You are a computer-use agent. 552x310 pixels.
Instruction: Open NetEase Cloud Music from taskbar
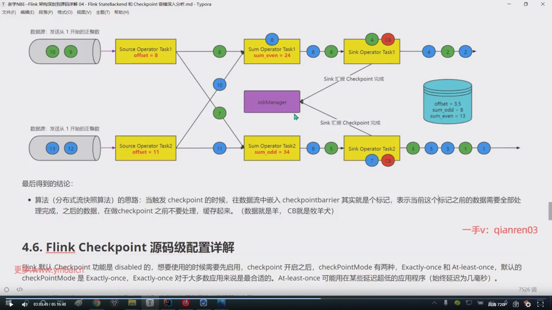coord(185,303)
